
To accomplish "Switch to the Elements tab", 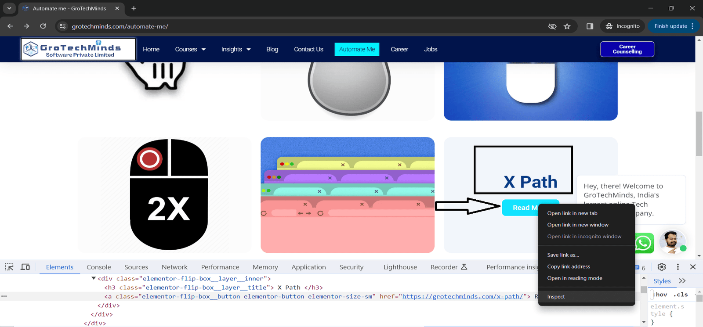I will (60, 267).
